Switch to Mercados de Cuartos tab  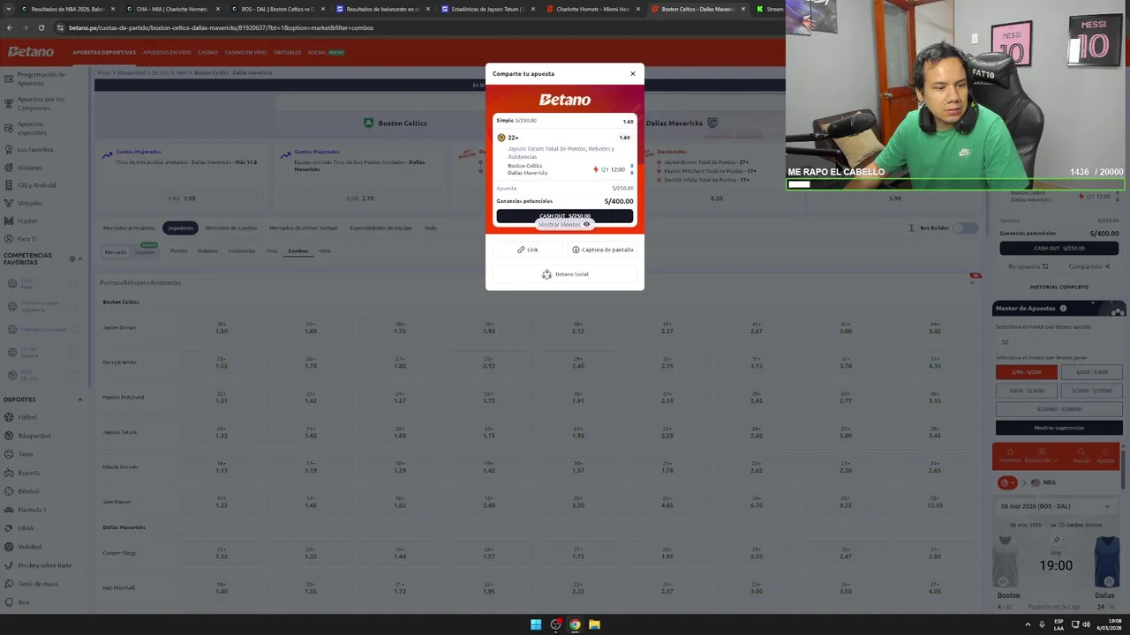tap(231, 228)
